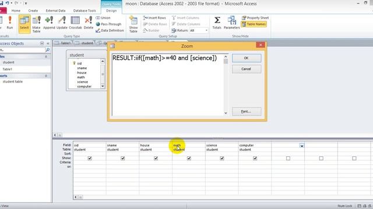Cancel the Zoom dialog
Viewport: 373px width, 209px height.
click(x=247, y=69)
